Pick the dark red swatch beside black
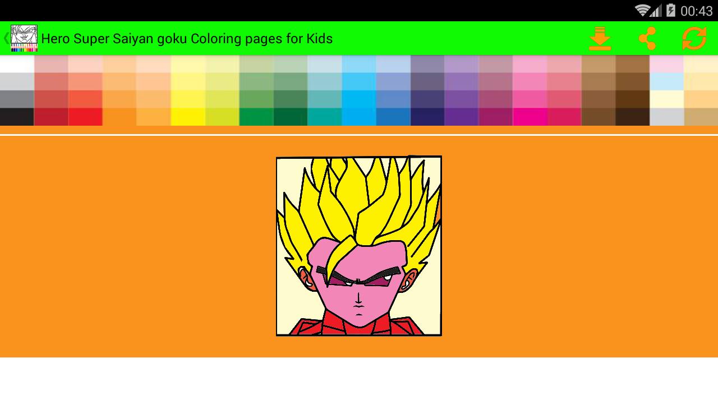The width and height of the screenshot is (718, 404). pyautogui.click(x=51, y=117)
